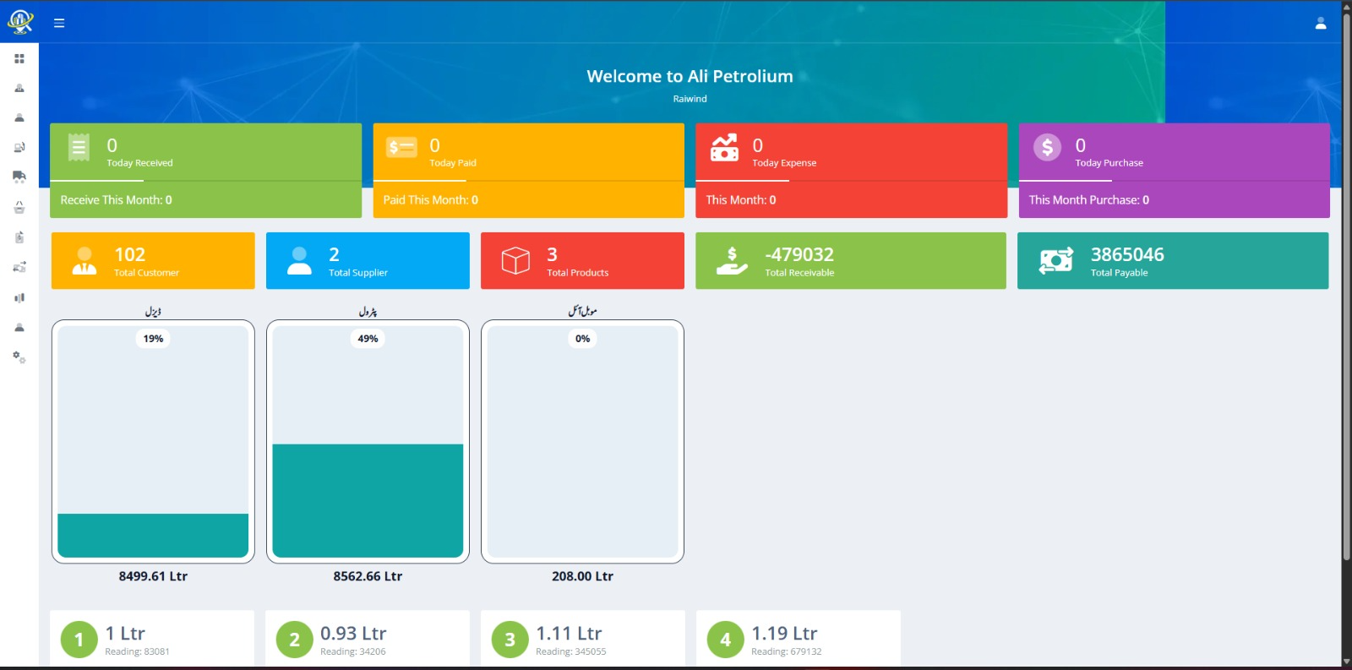Click the green circle numbered 4

pyautogui.click(x=726, y=640)
